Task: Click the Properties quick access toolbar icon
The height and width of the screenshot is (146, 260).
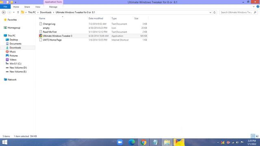Action: [x=8, y=2]
